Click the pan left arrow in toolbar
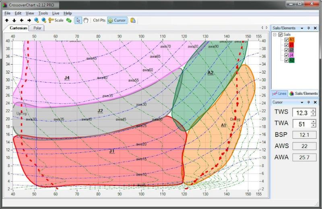 click(22, 20)
